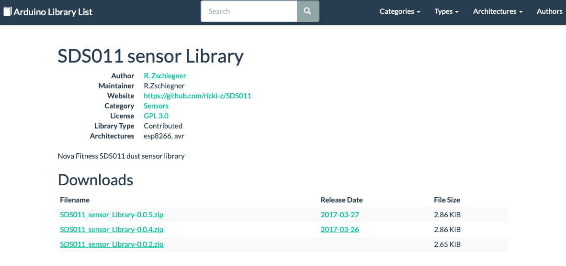Click the Contributed library type value
Viewport: 566px width, 266px height.
(x=163, y=126)
